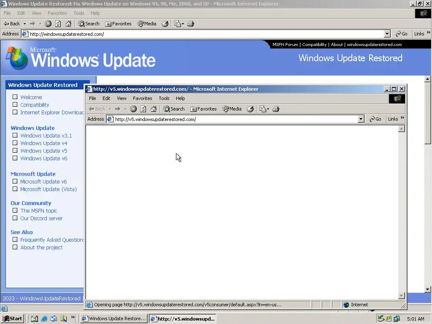432x324 pixels.
Task: Click Forward arrow in front v5 window
Action: pos(118,109)
